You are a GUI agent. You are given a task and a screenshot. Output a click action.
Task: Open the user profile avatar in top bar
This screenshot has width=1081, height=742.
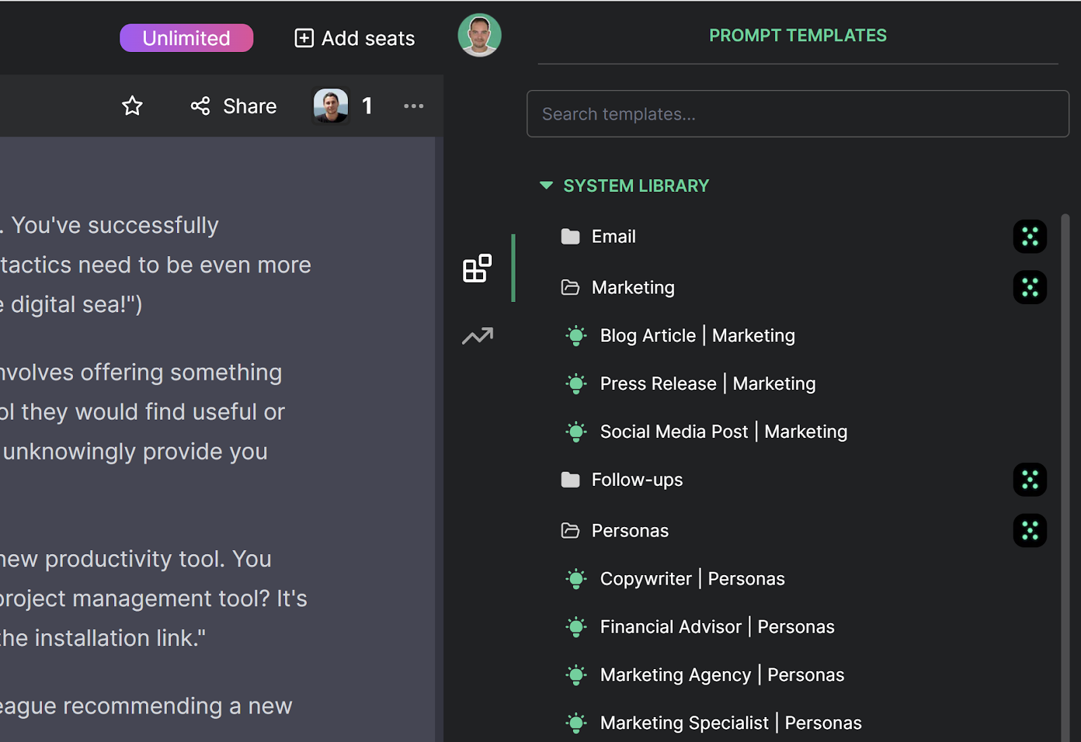tap(480, 35)
